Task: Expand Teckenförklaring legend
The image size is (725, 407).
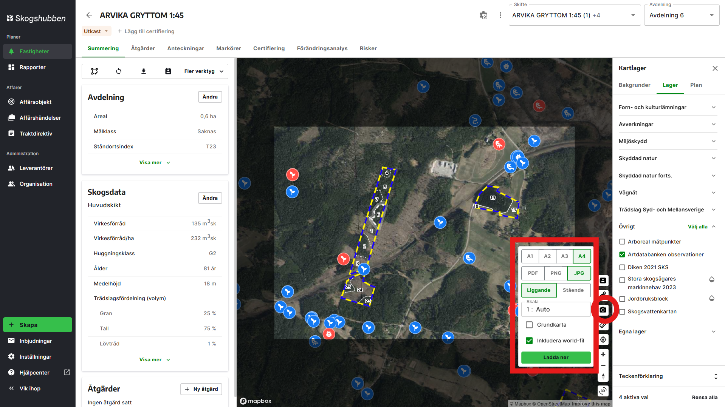Action: coord(668,376)
